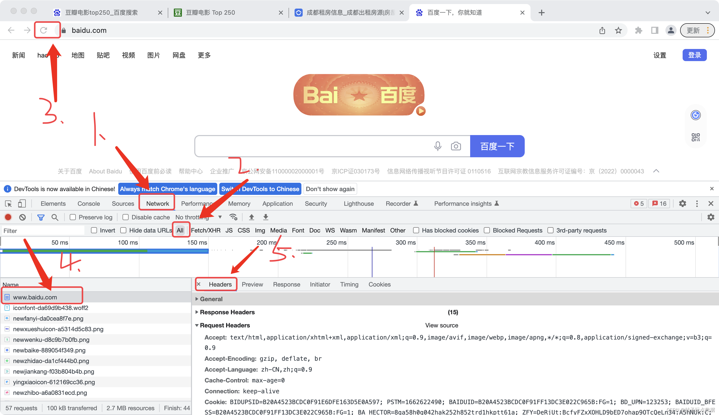Click the 百度一下 search button
The height and width of the screenshot is (415, 719).
497,146
